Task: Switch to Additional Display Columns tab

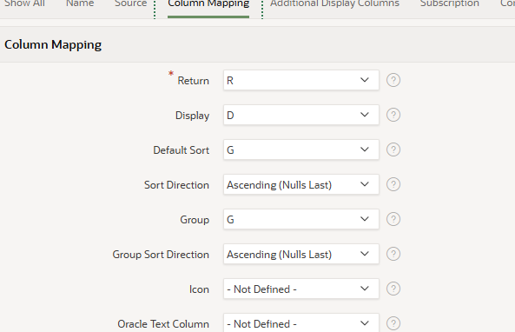Action: pyautogui.click(x=334, y=4)
